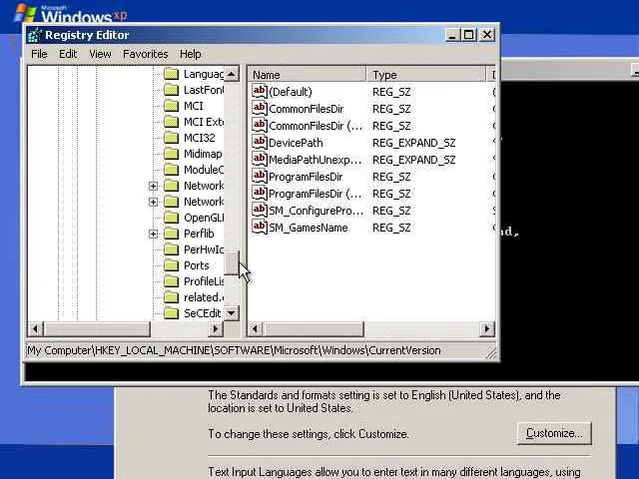
Task: Select the Midimap folder icon
Action: coord(171,154)
